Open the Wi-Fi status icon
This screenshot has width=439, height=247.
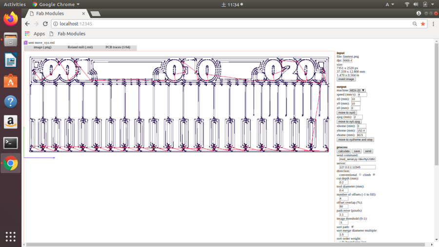coord(407,4)
